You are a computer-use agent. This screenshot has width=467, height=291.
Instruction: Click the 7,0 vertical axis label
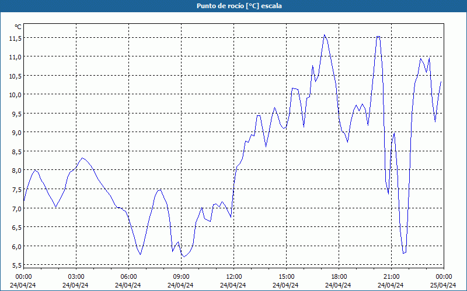tap(16, 209)
